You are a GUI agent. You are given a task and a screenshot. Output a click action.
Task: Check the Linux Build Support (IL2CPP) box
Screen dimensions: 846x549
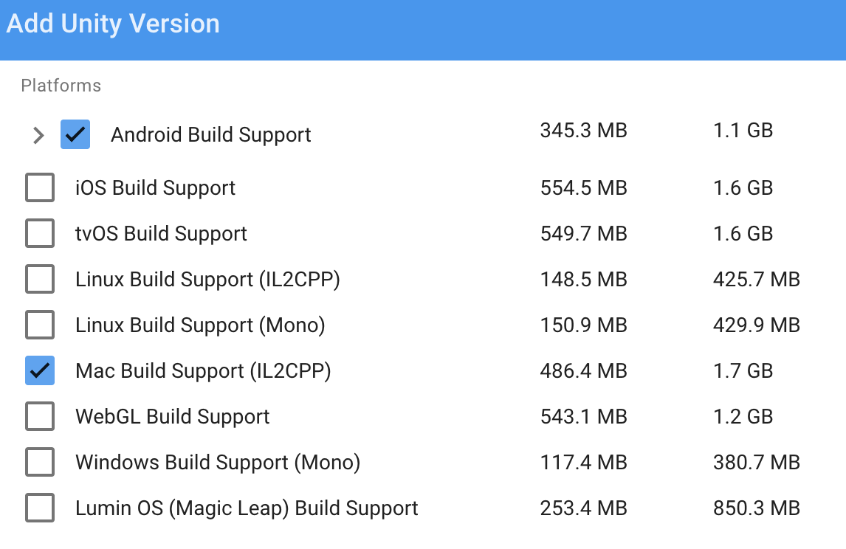pyautogui.click(x=40, y=280)
